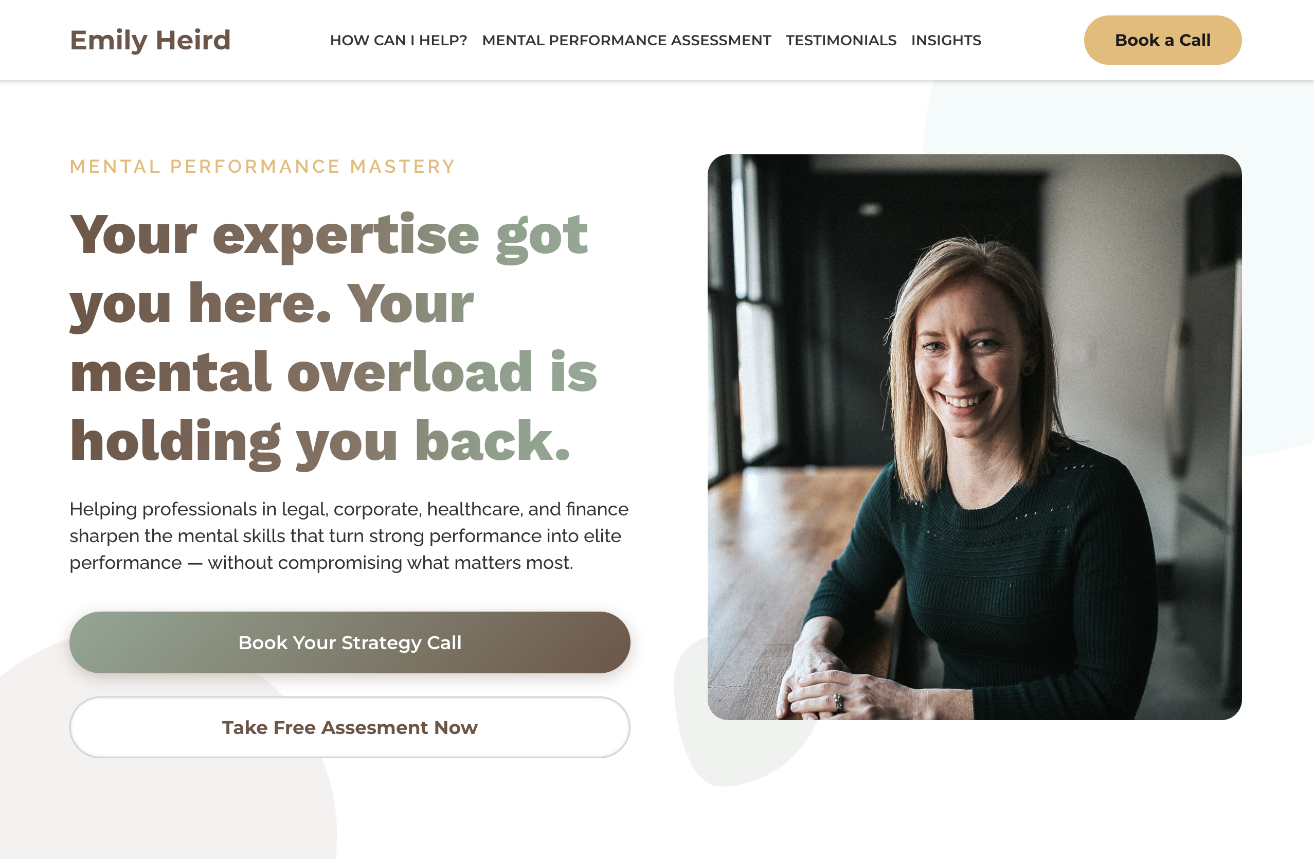Click the Emily Heird site logo
Image resolution: width=1314 pixels, height=859 pixels.
pos(150,40)
